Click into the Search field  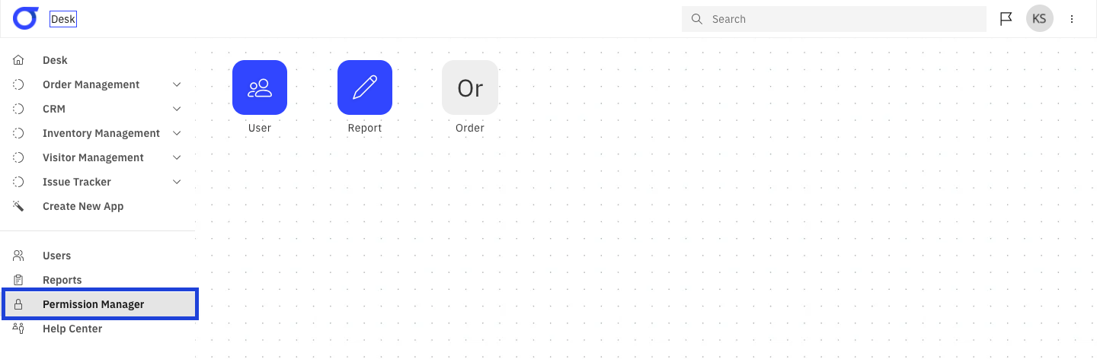pos(834,19)
